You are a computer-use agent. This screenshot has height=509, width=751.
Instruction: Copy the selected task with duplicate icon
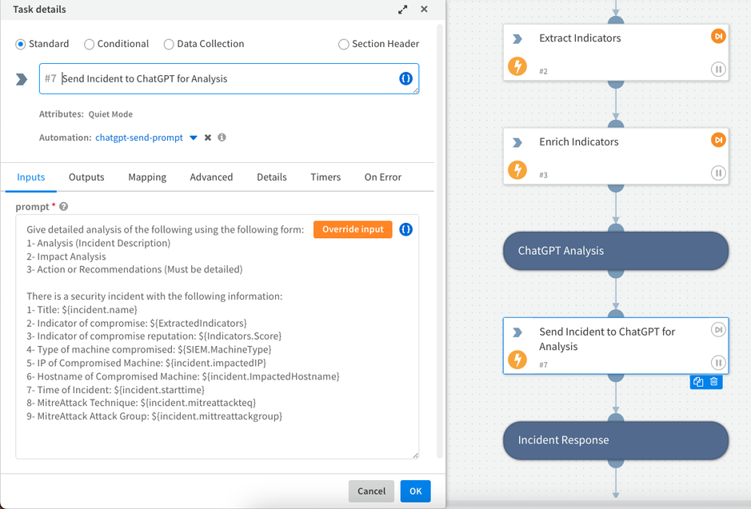coord(698,382)
